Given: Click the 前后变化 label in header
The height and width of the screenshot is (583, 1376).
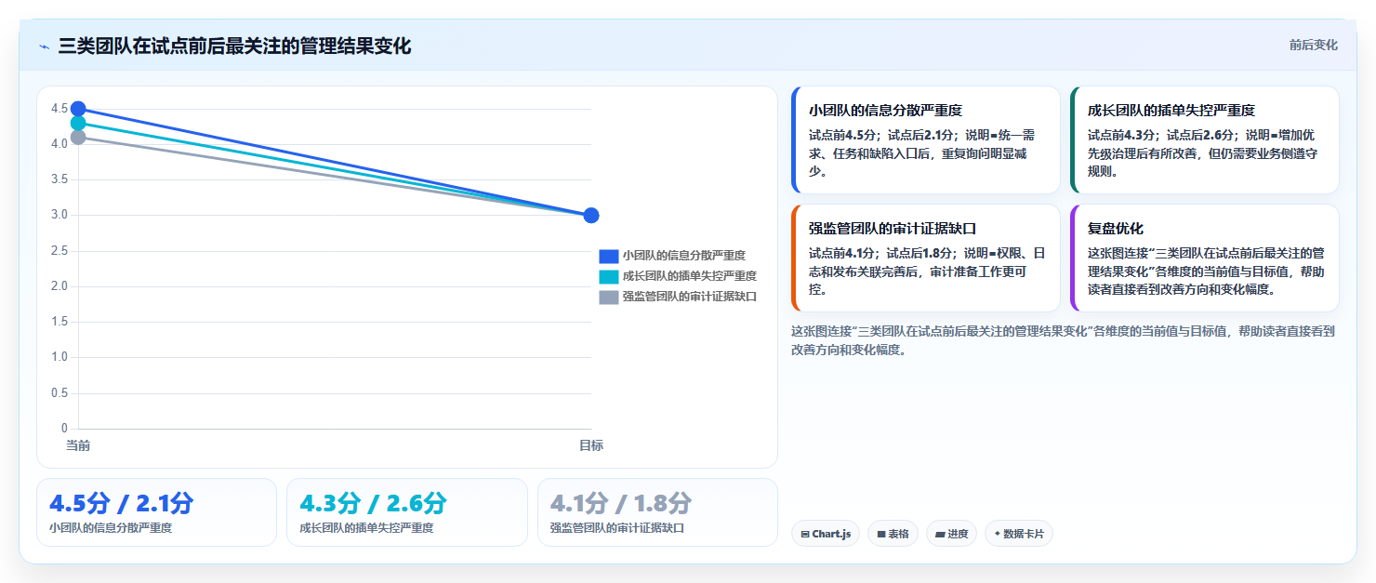Looking at the screenshot, I should (x=1313, y=45).
